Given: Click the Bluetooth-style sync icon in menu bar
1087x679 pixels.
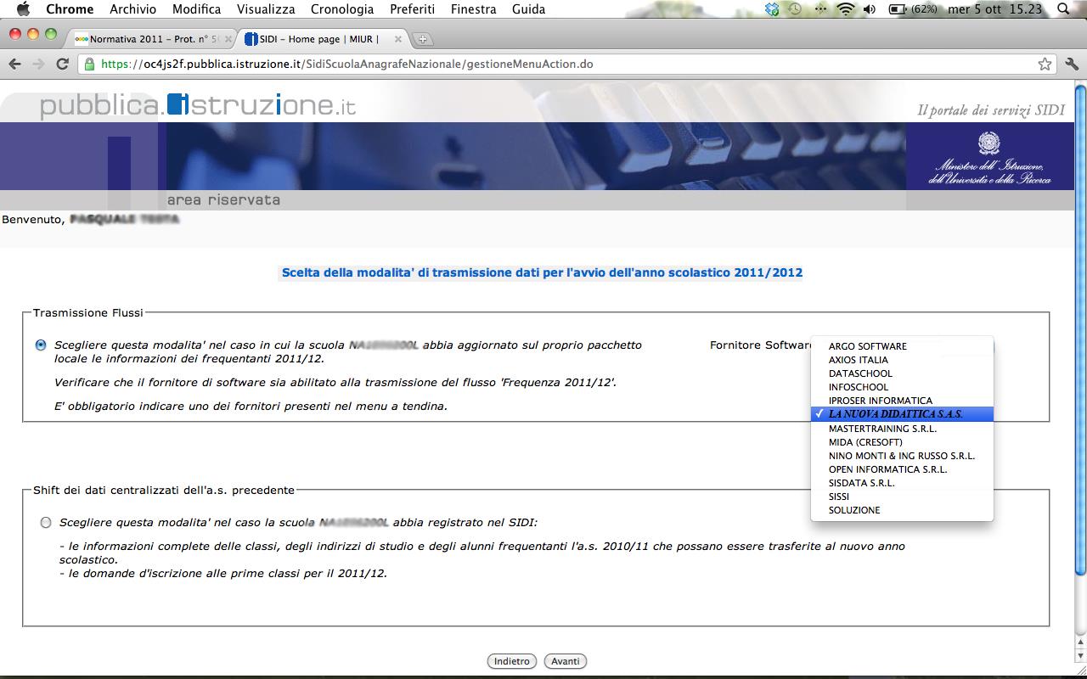Looking at the screenshot, I should tap(820, 9).
